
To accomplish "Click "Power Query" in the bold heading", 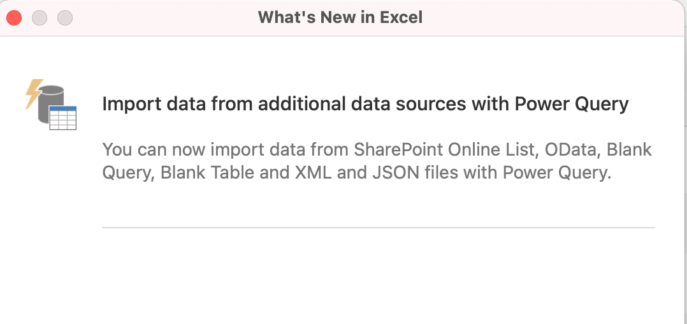I will [x=572, y=105].
